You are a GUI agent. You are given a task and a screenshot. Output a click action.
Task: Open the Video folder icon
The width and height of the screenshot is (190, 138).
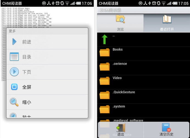104,81
